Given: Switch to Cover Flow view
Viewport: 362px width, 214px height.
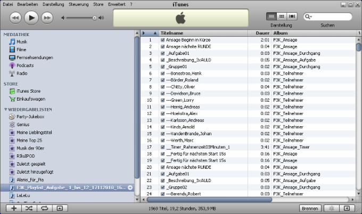Looking at the screenshot, I should tap(292, 16).
